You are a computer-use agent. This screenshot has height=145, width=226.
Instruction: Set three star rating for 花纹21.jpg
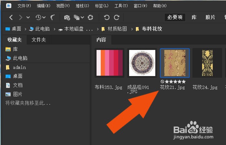pyautogui.click(x=175, y=82)
